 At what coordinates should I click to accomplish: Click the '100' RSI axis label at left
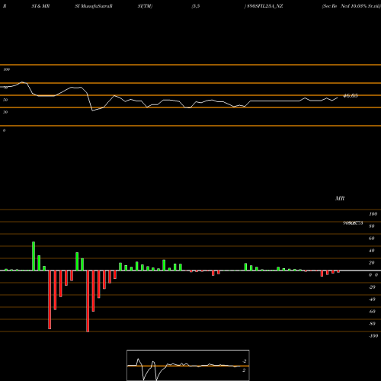click(x=7, y=69)
